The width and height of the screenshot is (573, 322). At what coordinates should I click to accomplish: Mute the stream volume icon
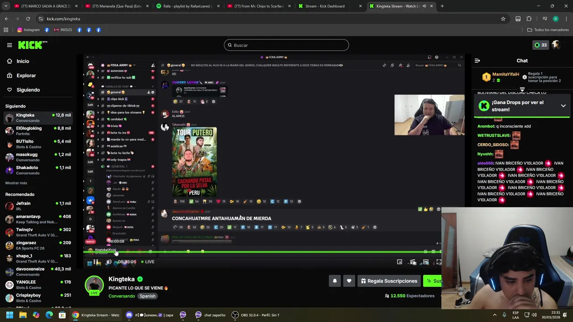(108, 262)
